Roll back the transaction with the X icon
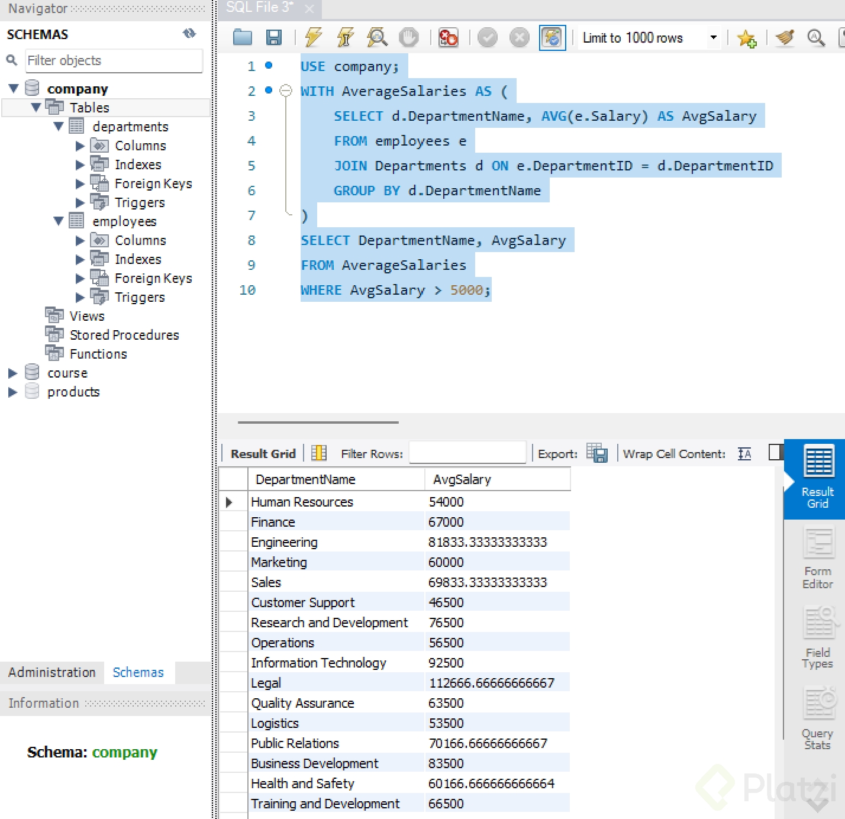Viewport: 845px width, 819px height. click(x=519, y=38)
